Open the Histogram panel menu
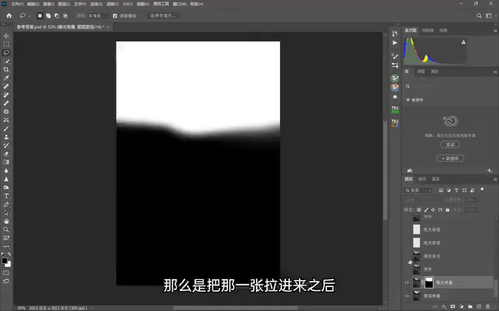 pos(495,30)
